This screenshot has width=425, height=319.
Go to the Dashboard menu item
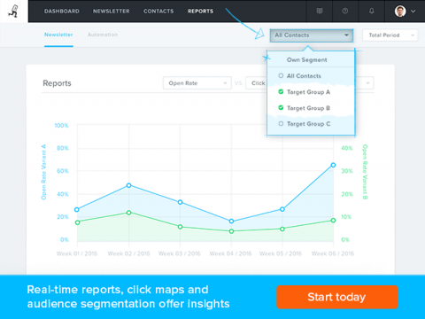tap(62, 12)
